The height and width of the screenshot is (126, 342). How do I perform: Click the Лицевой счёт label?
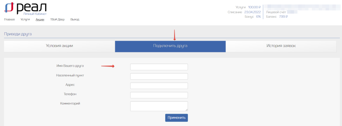click(x=276, y=12)
